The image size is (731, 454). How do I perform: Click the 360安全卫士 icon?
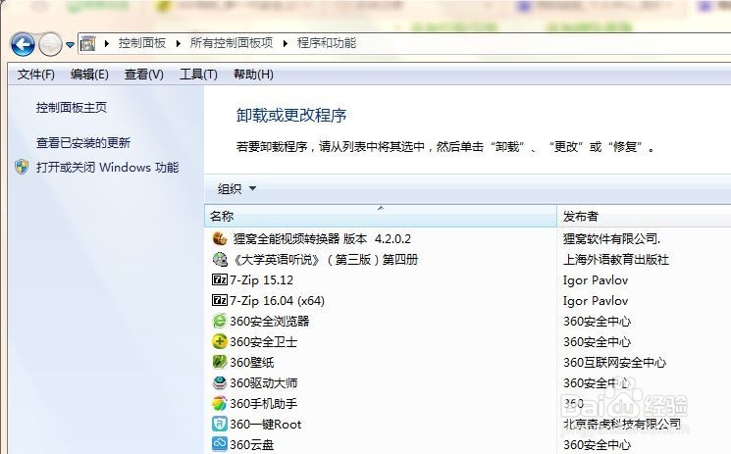coord(220,341)
